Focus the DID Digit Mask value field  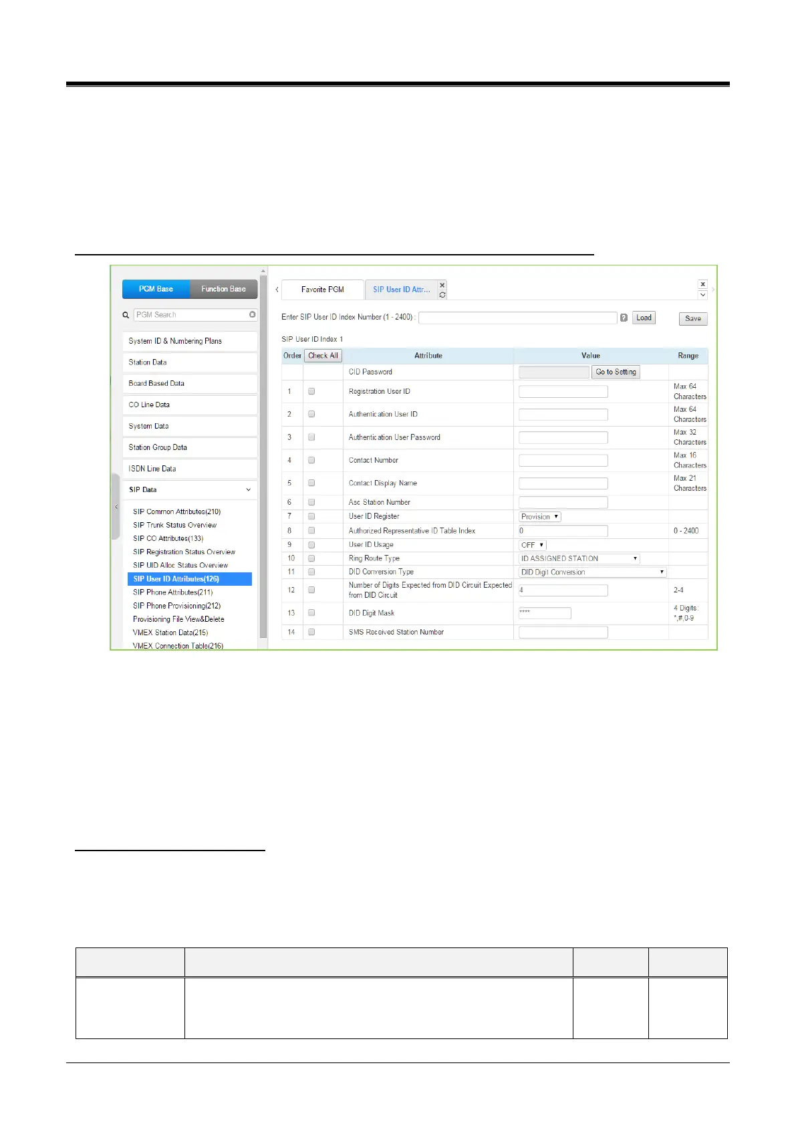coord(545,613)
